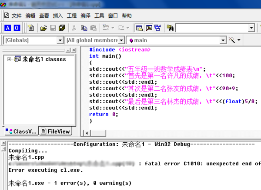The width and height of the screenshot is (261, 190).
Task: Open the find text combo box dropdown
Action: pyautogui.click(x=251, y=28)
